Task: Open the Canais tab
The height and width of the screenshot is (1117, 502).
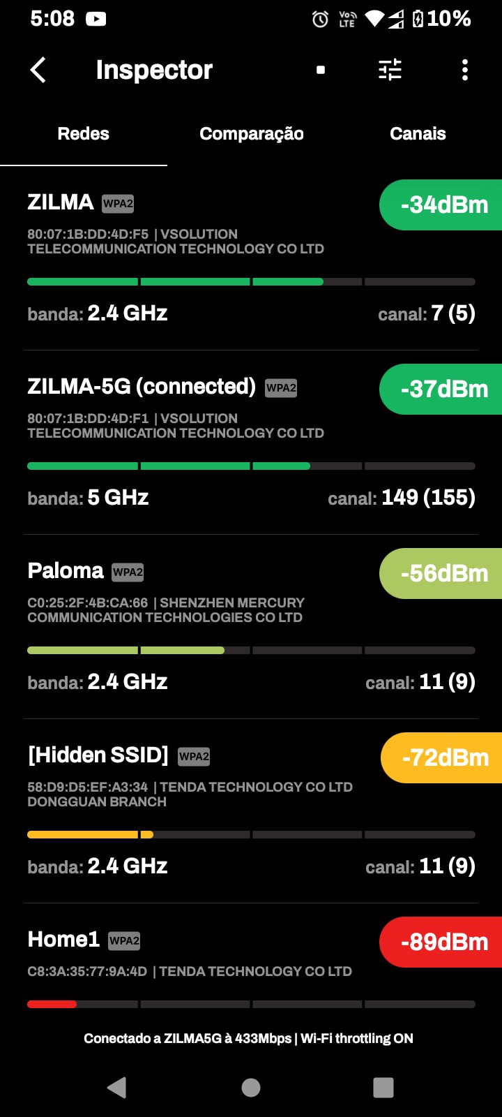Action: coord(418,134)
